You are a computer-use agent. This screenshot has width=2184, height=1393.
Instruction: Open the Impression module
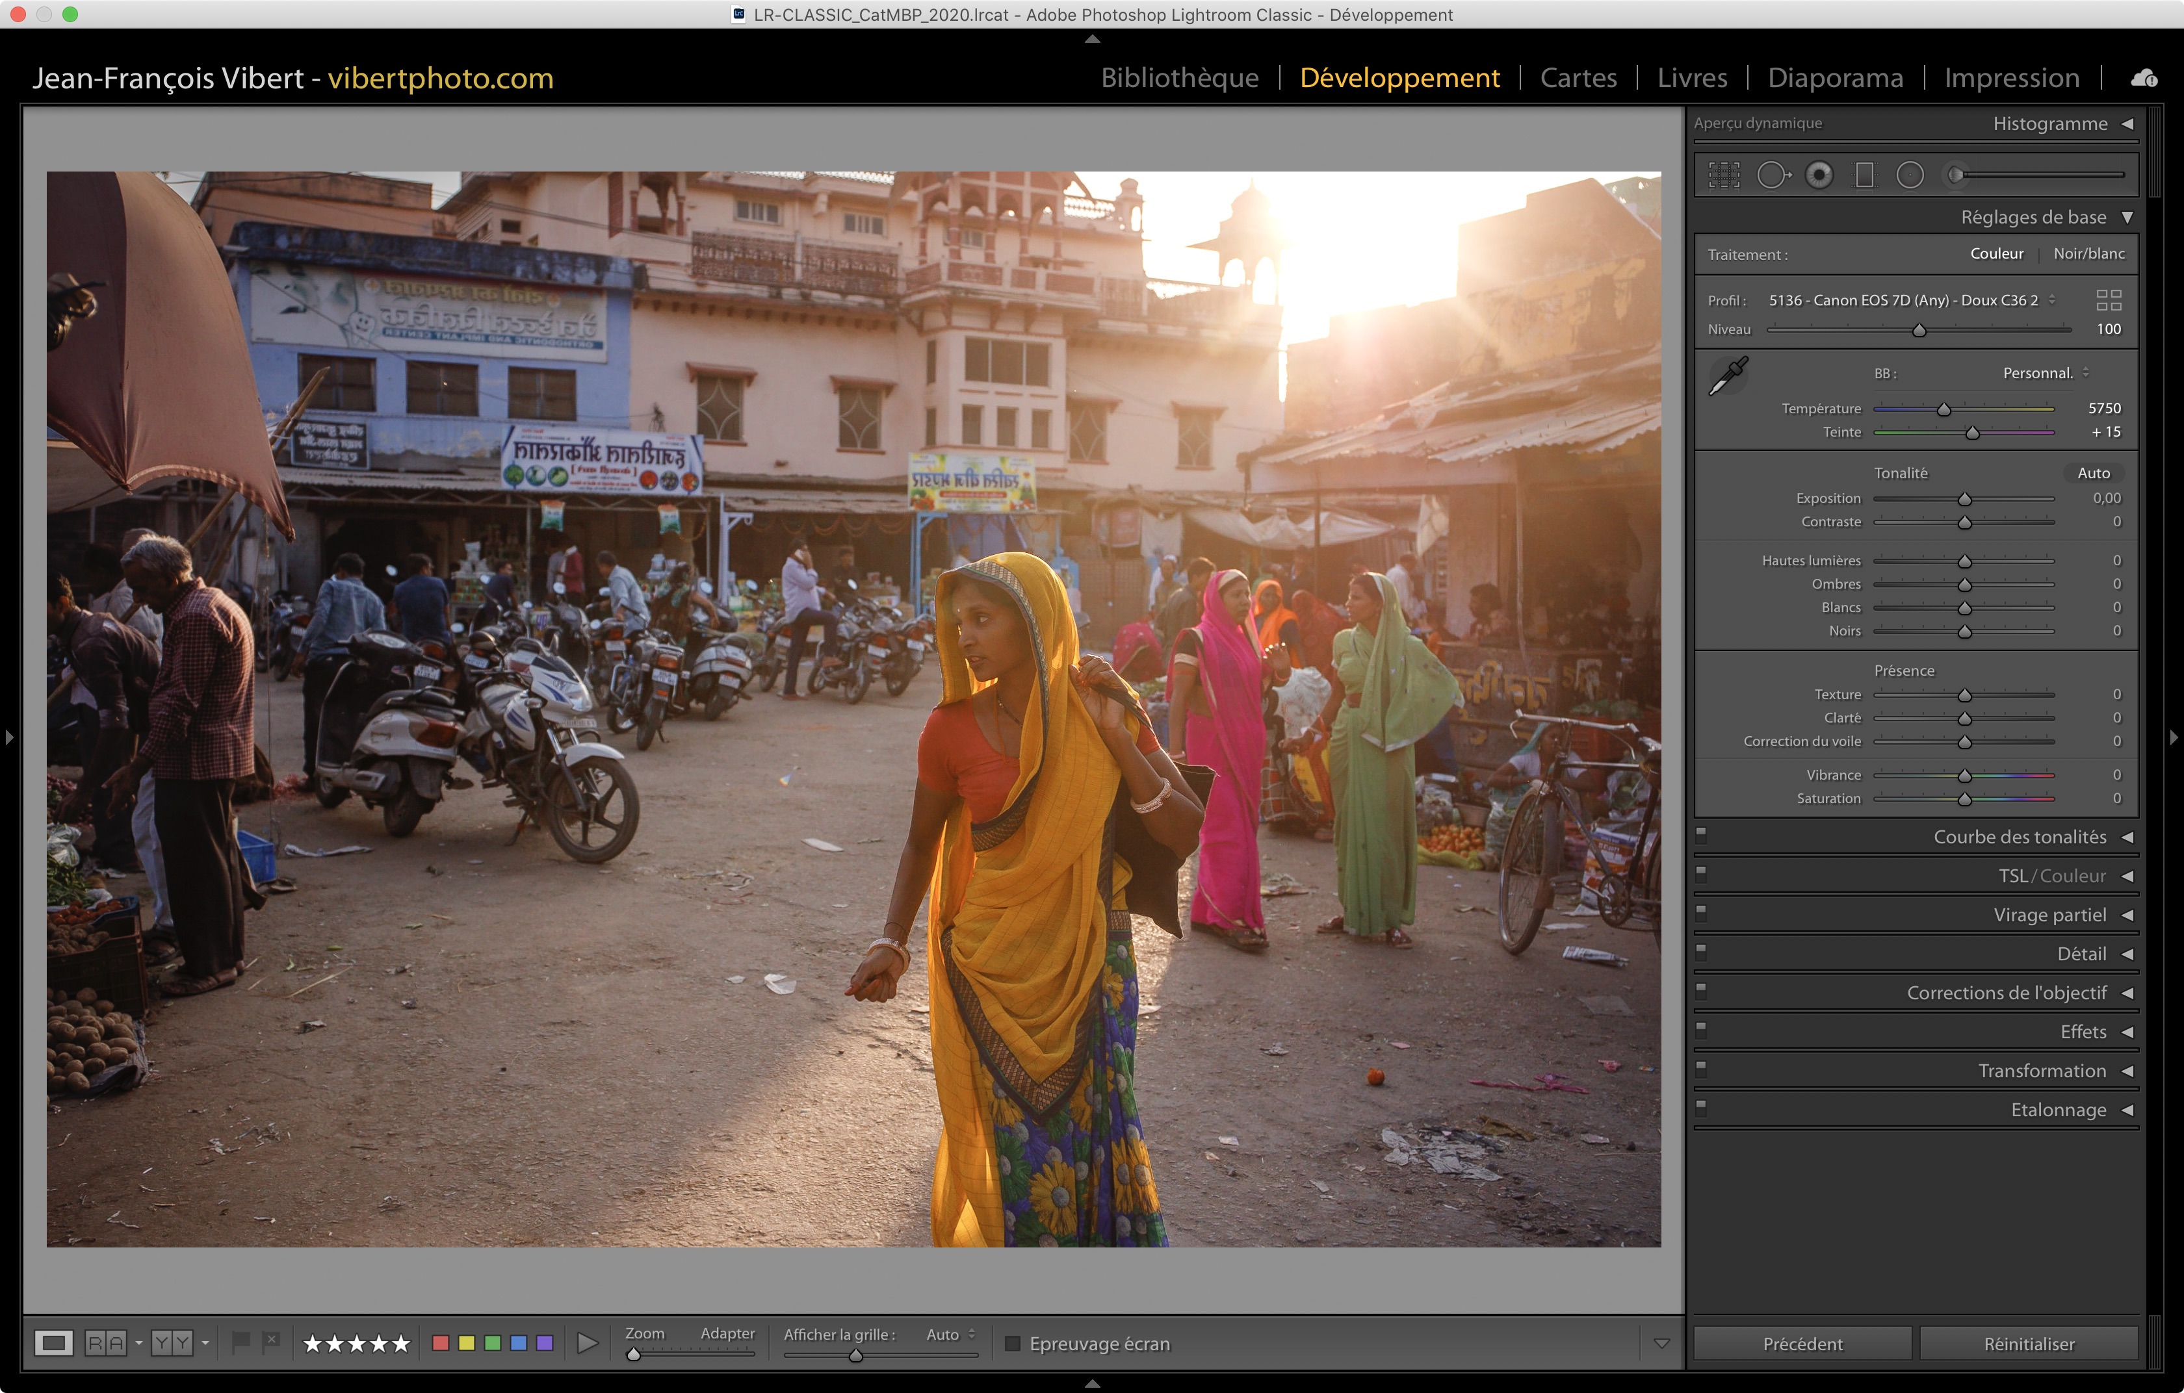pyautogui.click(x=2010, y=78)
